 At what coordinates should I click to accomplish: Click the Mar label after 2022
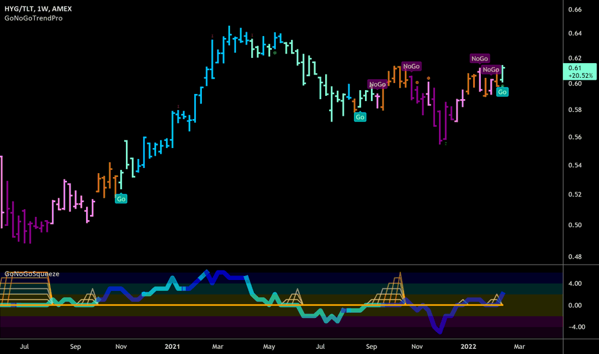(x=519, y=346)
